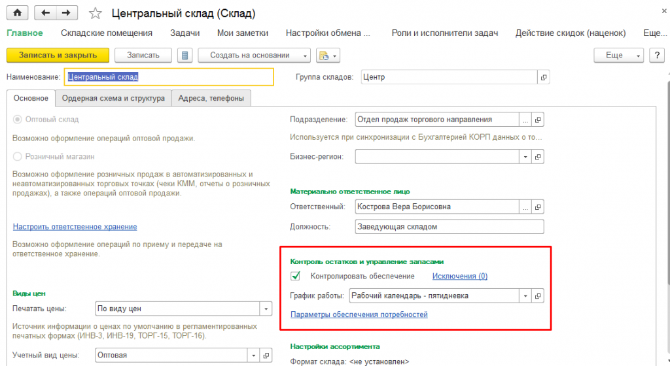Viewport: 670px width, 366px height.
Task: Switch to the Адреса, телефоны tab
Action: [211, 98]
